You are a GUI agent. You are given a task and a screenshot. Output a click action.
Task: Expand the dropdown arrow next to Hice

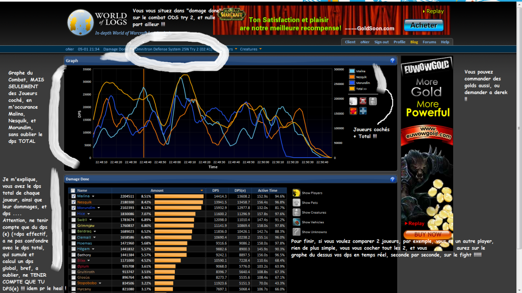(89, 214)
